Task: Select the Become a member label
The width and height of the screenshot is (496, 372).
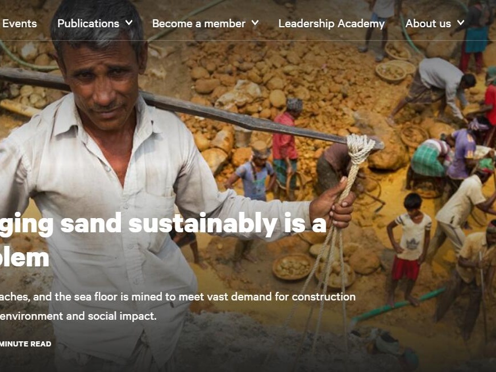Action: point(199,23)
